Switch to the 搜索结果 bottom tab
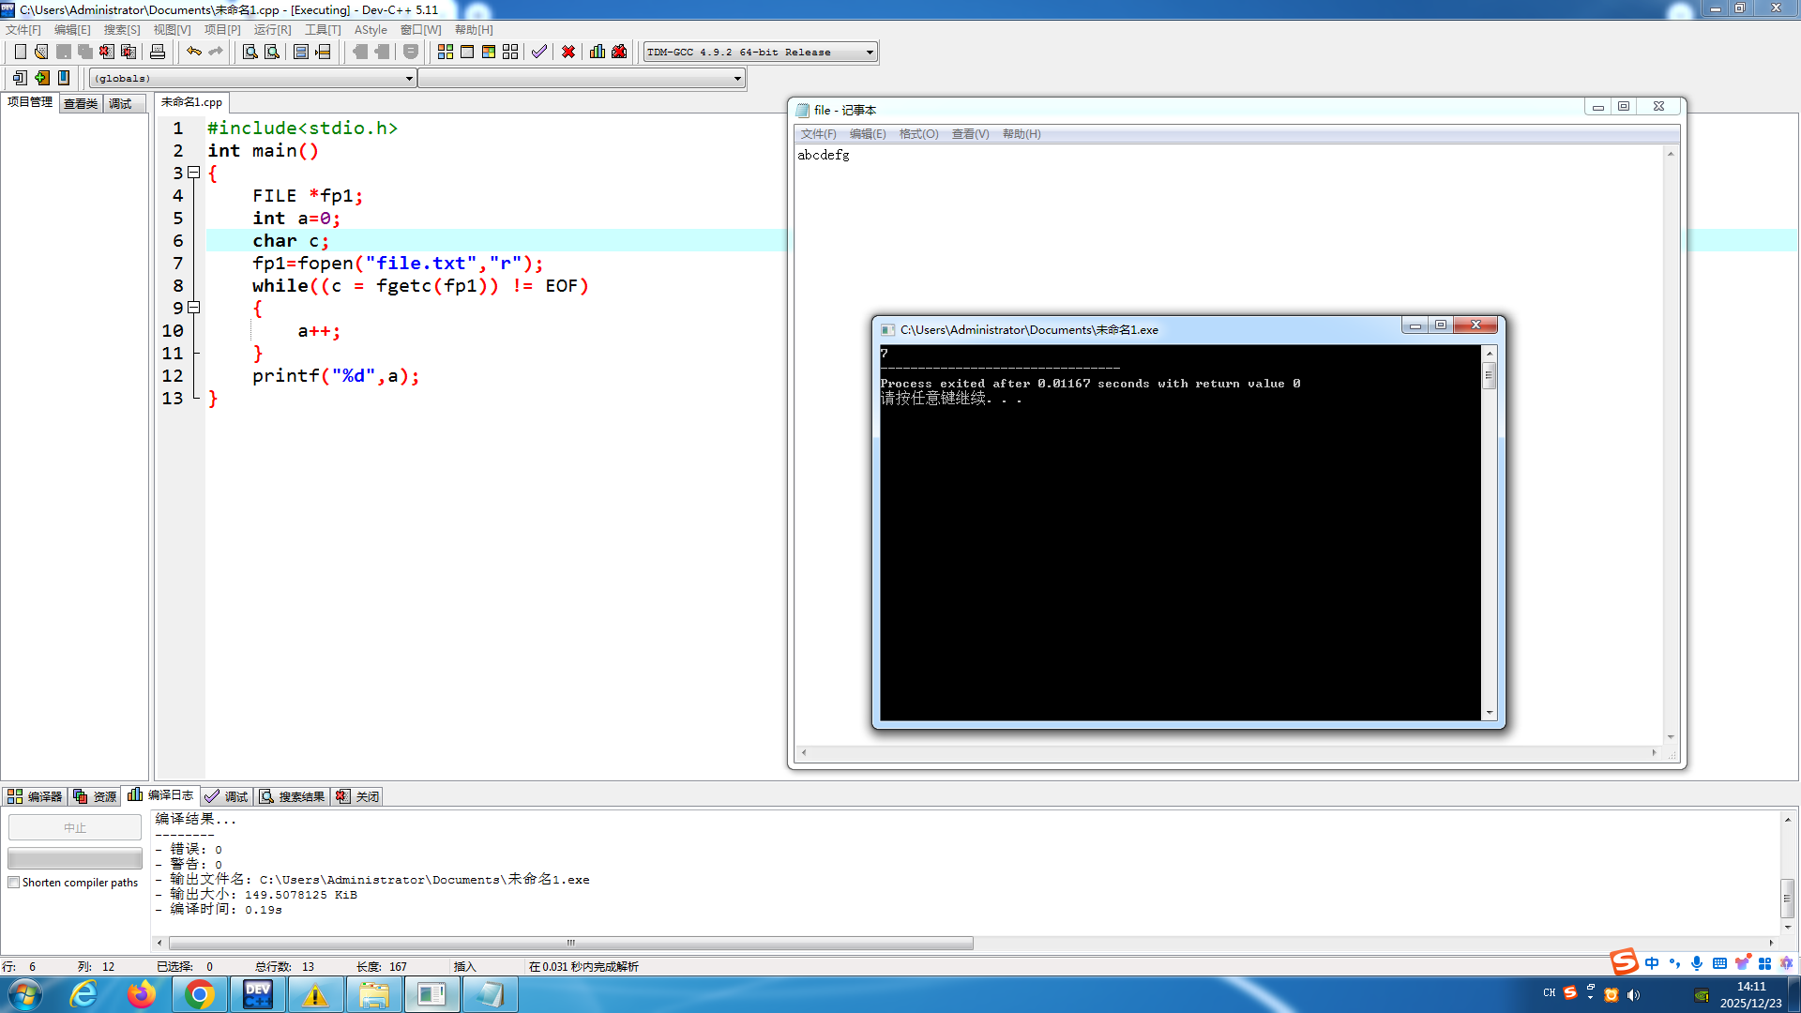This screenshot has width=1801, height=1013. pos(293,796)
